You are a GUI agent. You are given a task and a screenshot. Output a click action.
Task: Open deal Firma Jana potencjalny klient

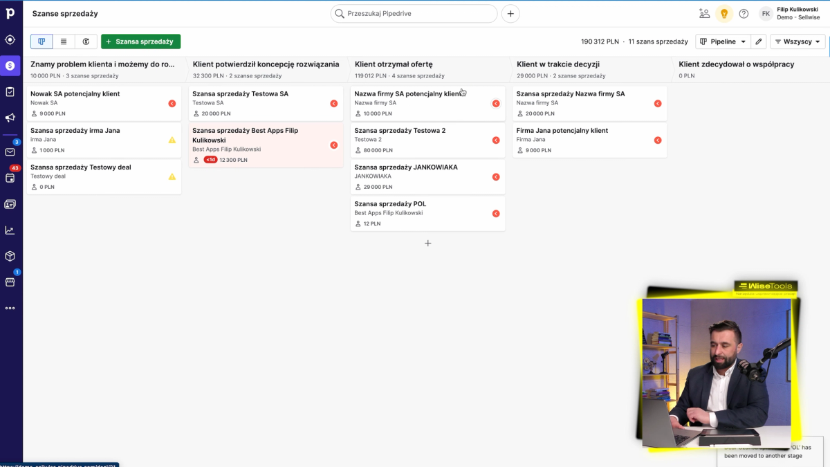click(590, 140)
